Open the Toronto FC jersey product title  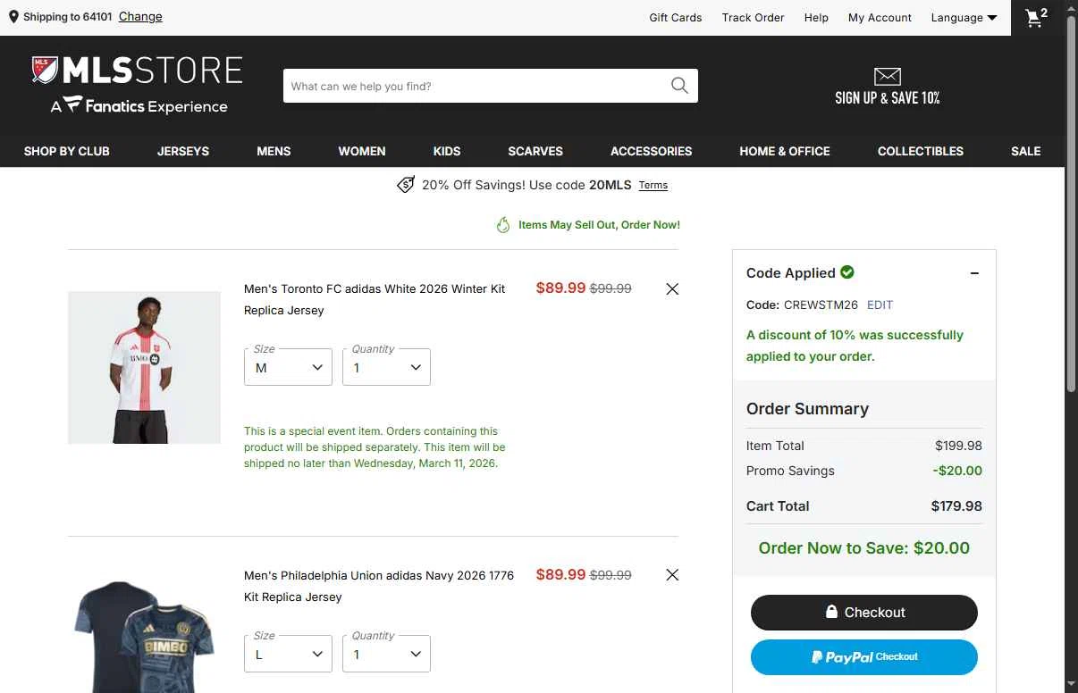click(375, 299)
